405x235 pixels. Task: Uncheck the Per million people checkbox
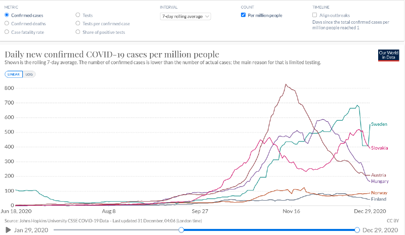[244, 15]
